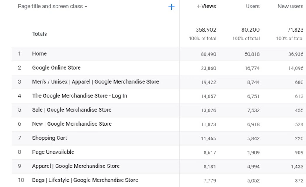Sort by the Views column header
Image resolution: width=306 pixels, height=187 pixels.
click(x=206, y=7)
